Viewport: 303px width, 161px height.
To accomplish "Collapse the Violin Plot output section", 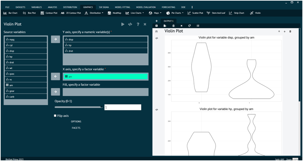I will coord(157,32).
